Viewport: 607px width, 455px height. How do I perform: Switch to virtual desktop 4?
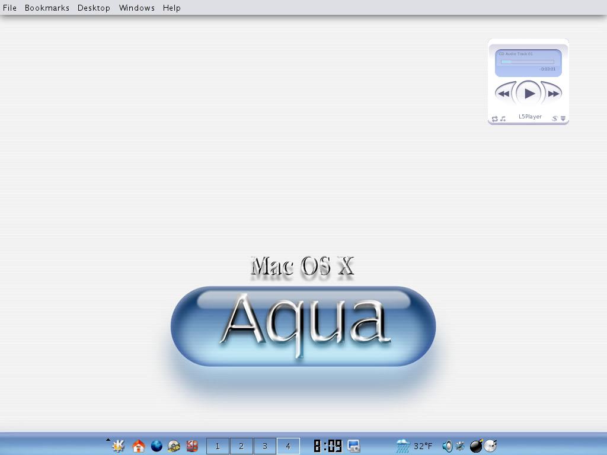click(x=288, y=446)
